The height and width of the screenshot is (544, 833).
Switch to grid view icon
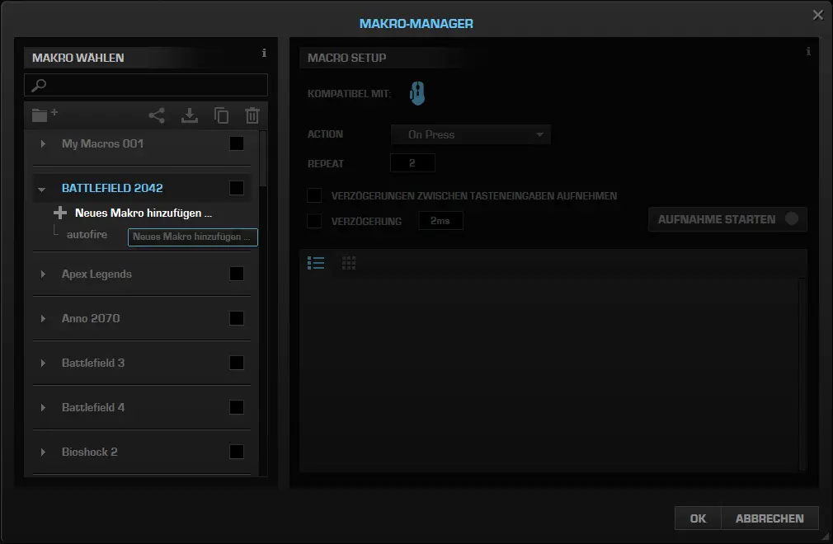[349, 263]
